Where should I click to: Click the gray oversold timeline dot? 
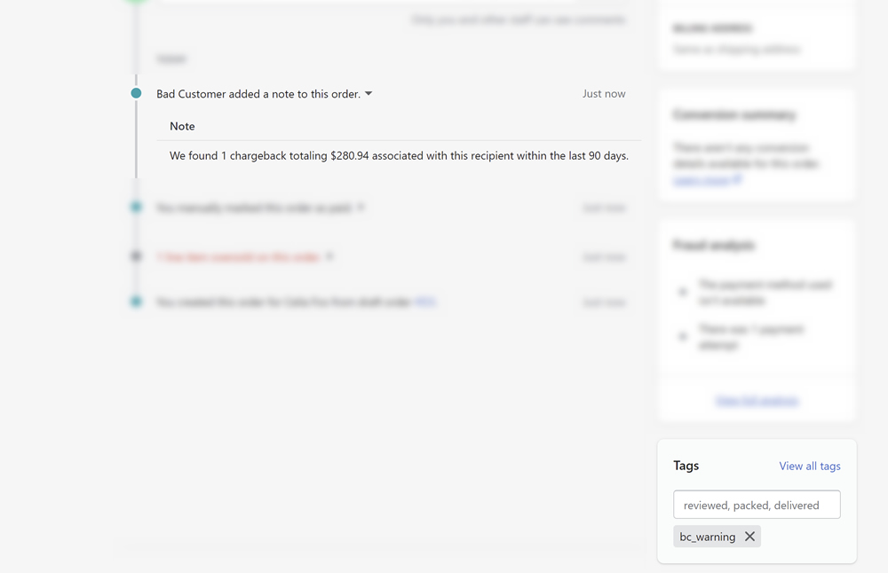tap(136, 256)
